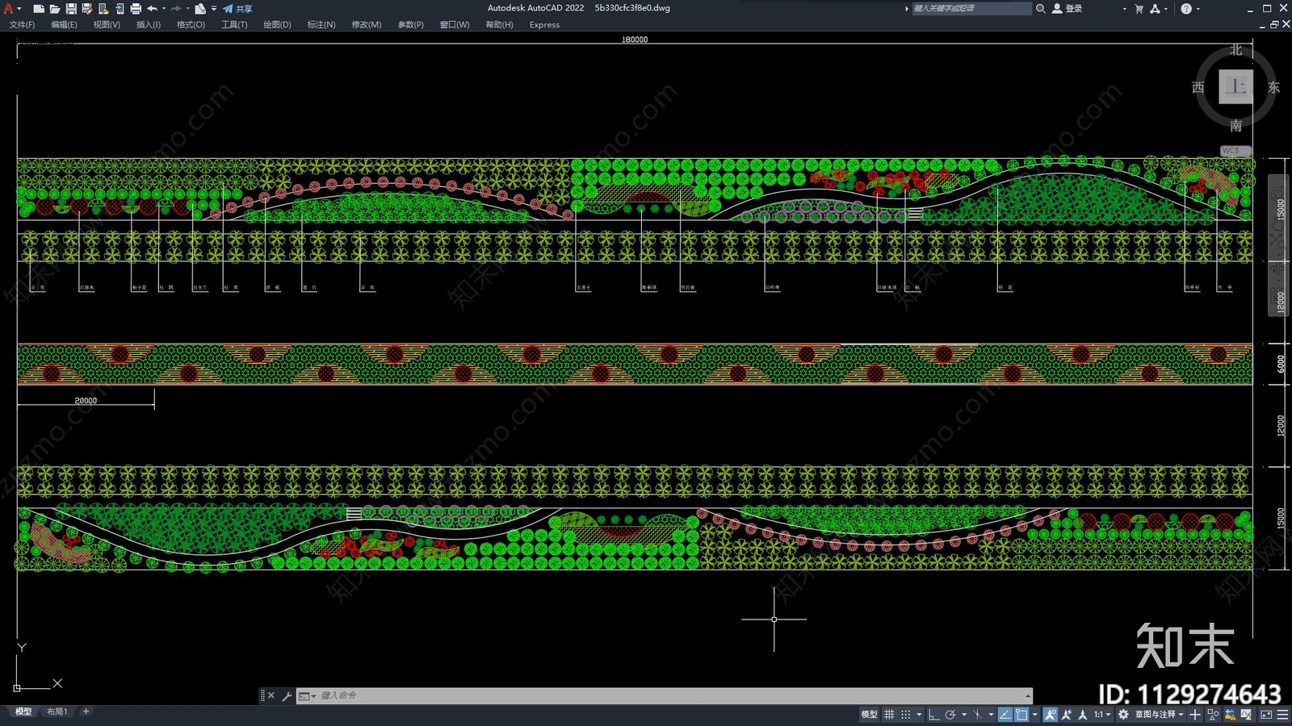This screenshot has width=1292, height=726.
Task: Focus the keyword search input box
Action: click(971, 9)
